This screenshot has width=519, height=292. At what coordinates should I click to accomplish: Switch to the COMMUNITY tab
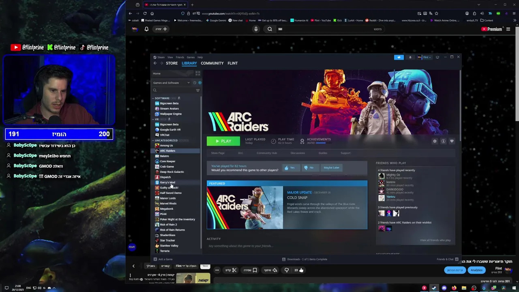[x=212, y=63]
